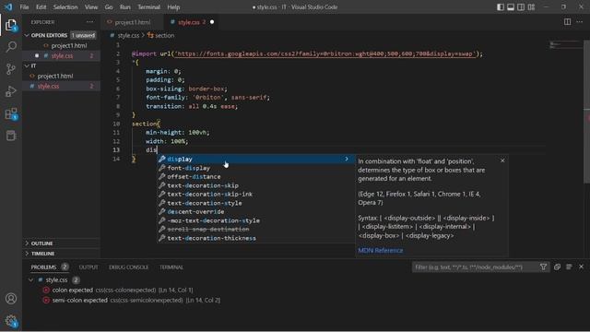This screenshot has width=590, height=332.
Task: Open the Run and Debug view
Action: [x=11, y=91]
